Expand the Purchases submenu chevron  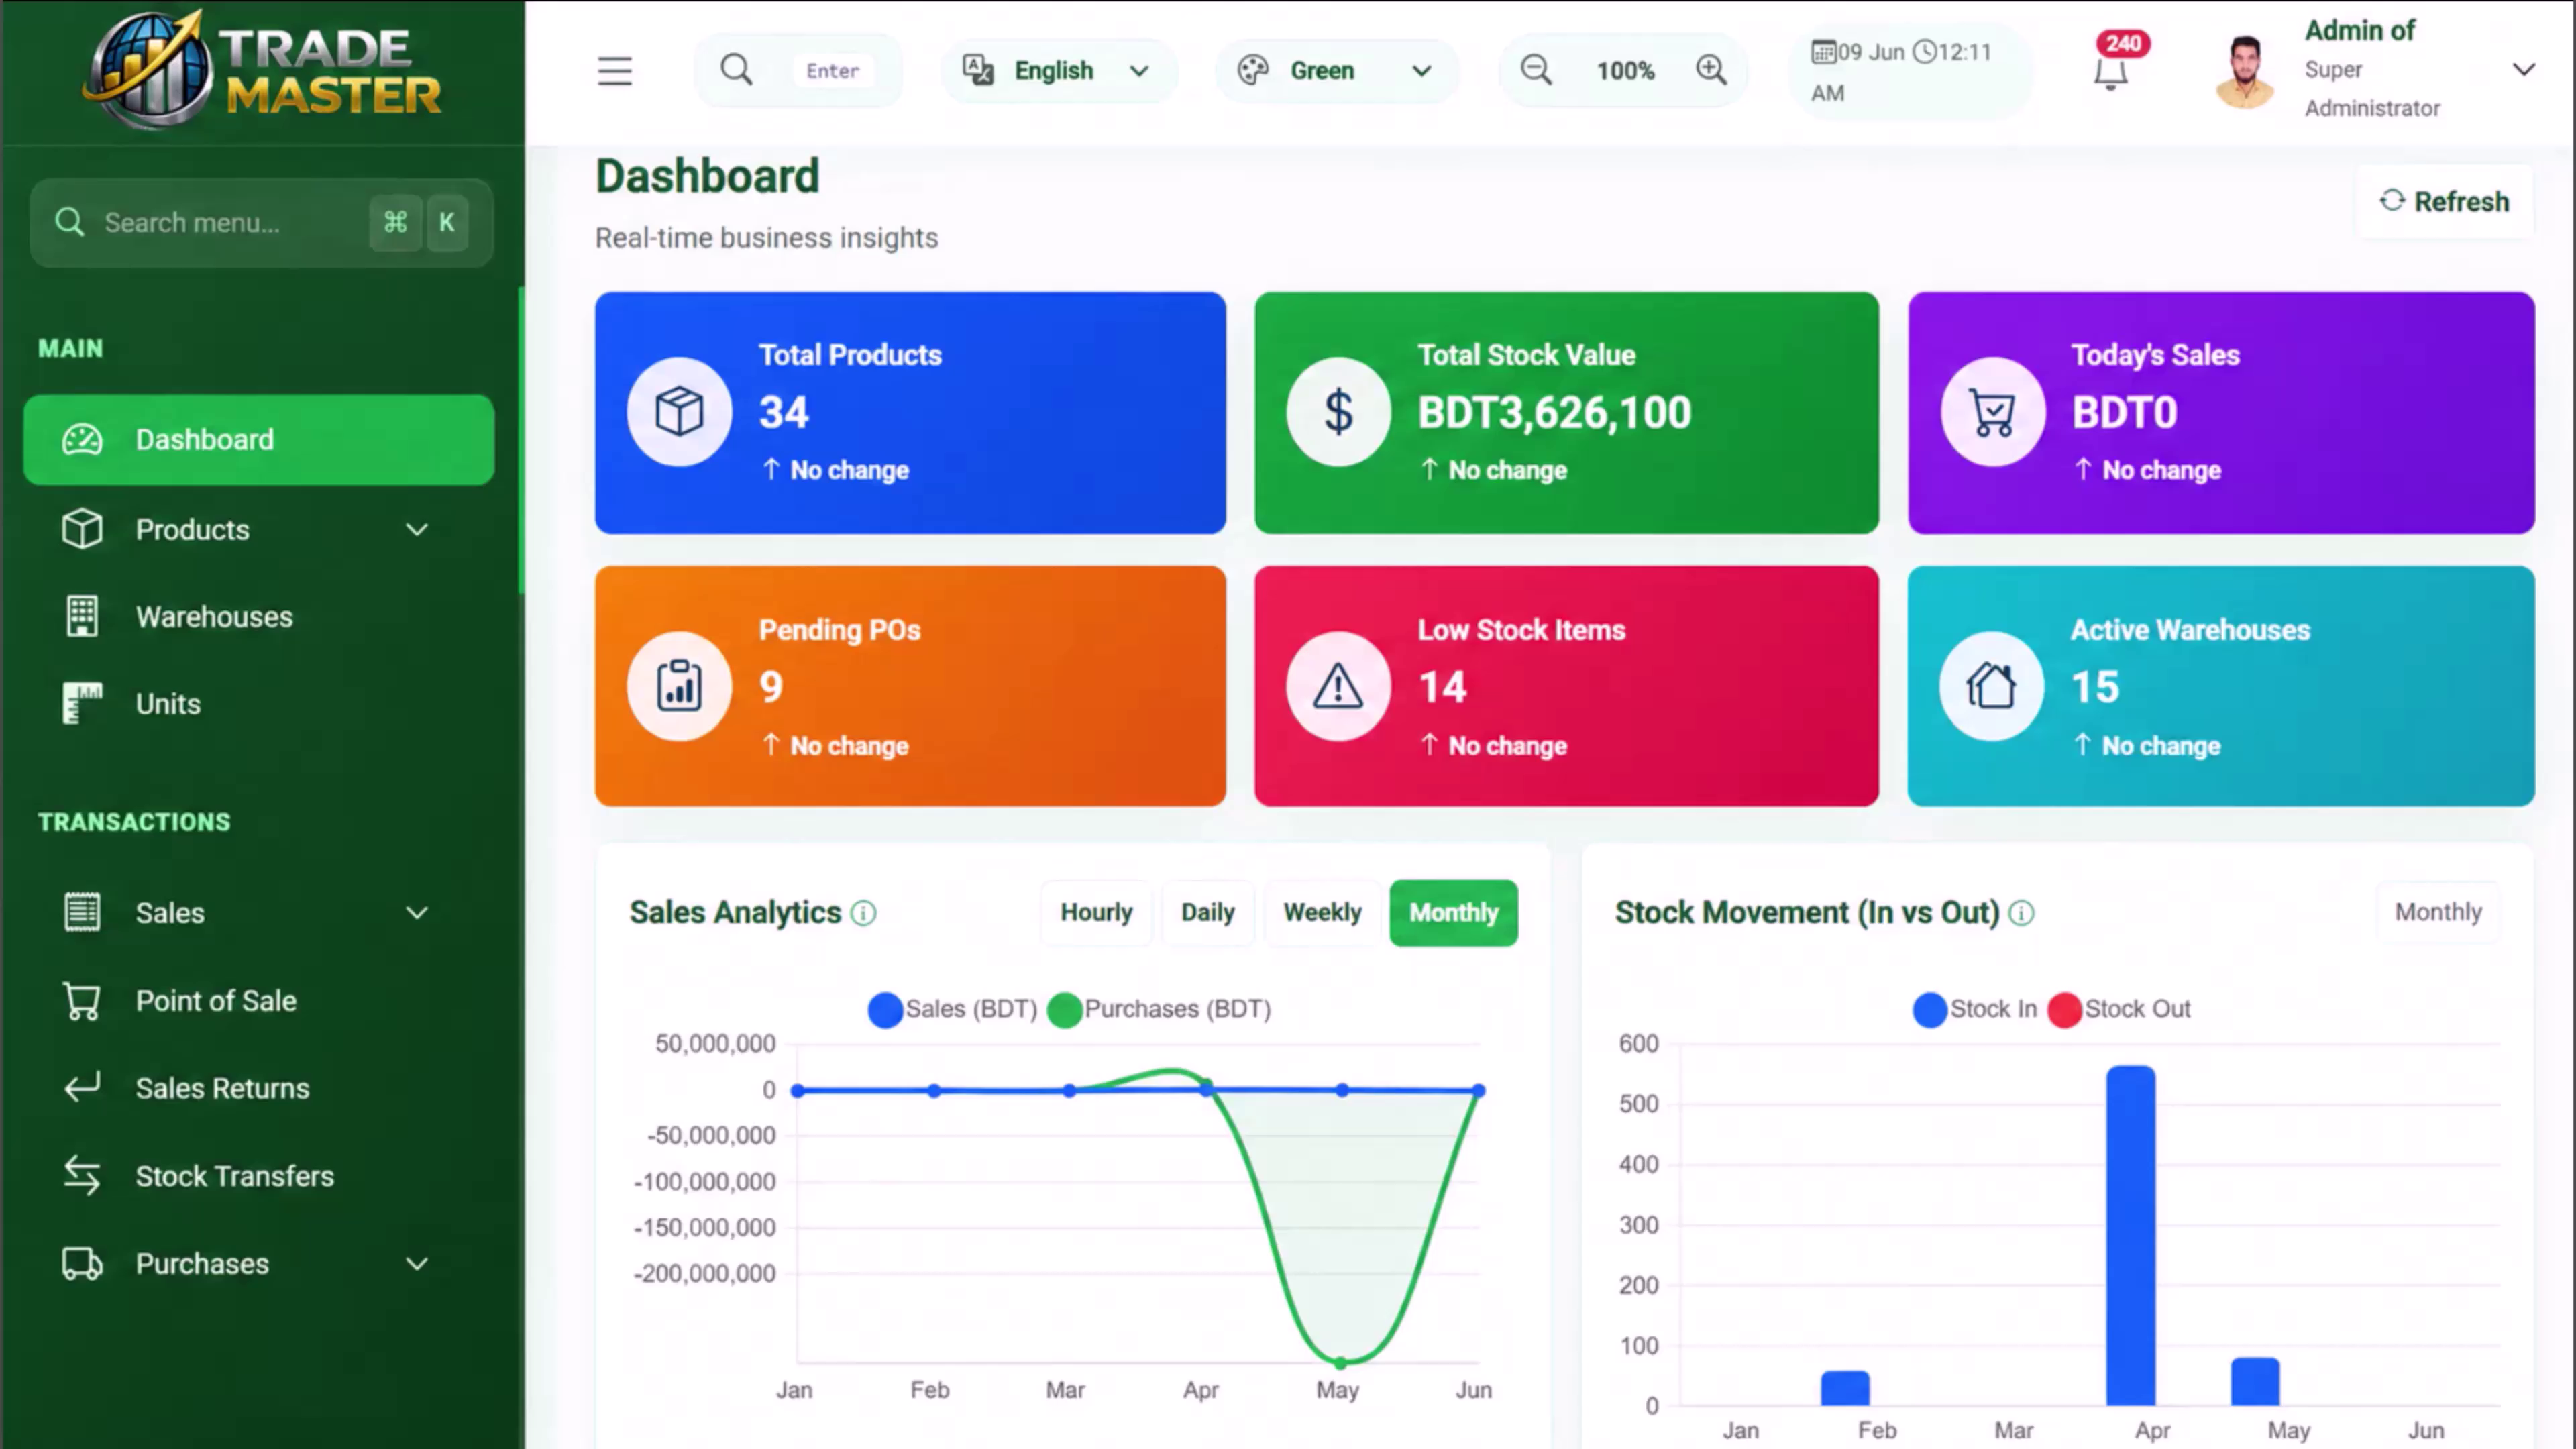click(417, 1264)
